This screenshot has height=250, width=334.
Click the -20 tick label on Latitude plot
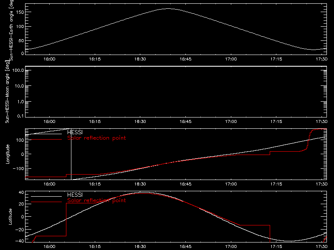(x=20, y=230)
